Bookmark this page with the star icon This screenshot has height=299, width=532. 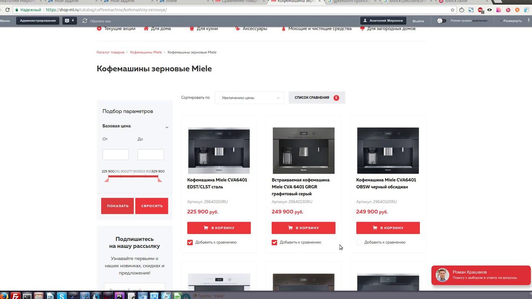coord(453,10)
